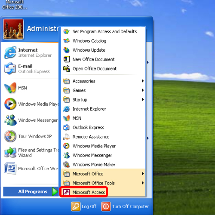Viewport: 215px width, 215px height.
Task: Open Windows Movie Maker entry
Action: (103, 165)
